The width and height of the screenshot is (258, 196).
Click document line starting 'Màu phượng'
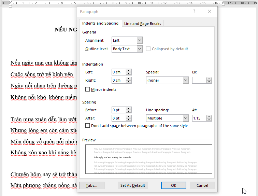pyautogui.click(x=44, y=185)
